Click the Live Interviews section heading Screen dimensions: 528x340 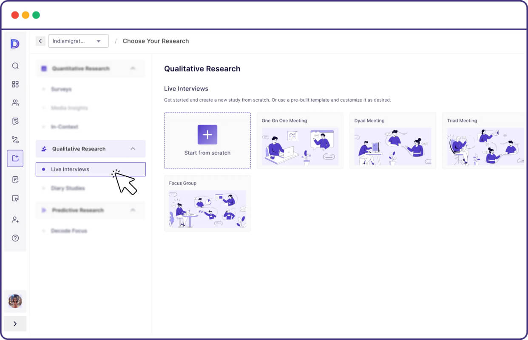point(186,89)
